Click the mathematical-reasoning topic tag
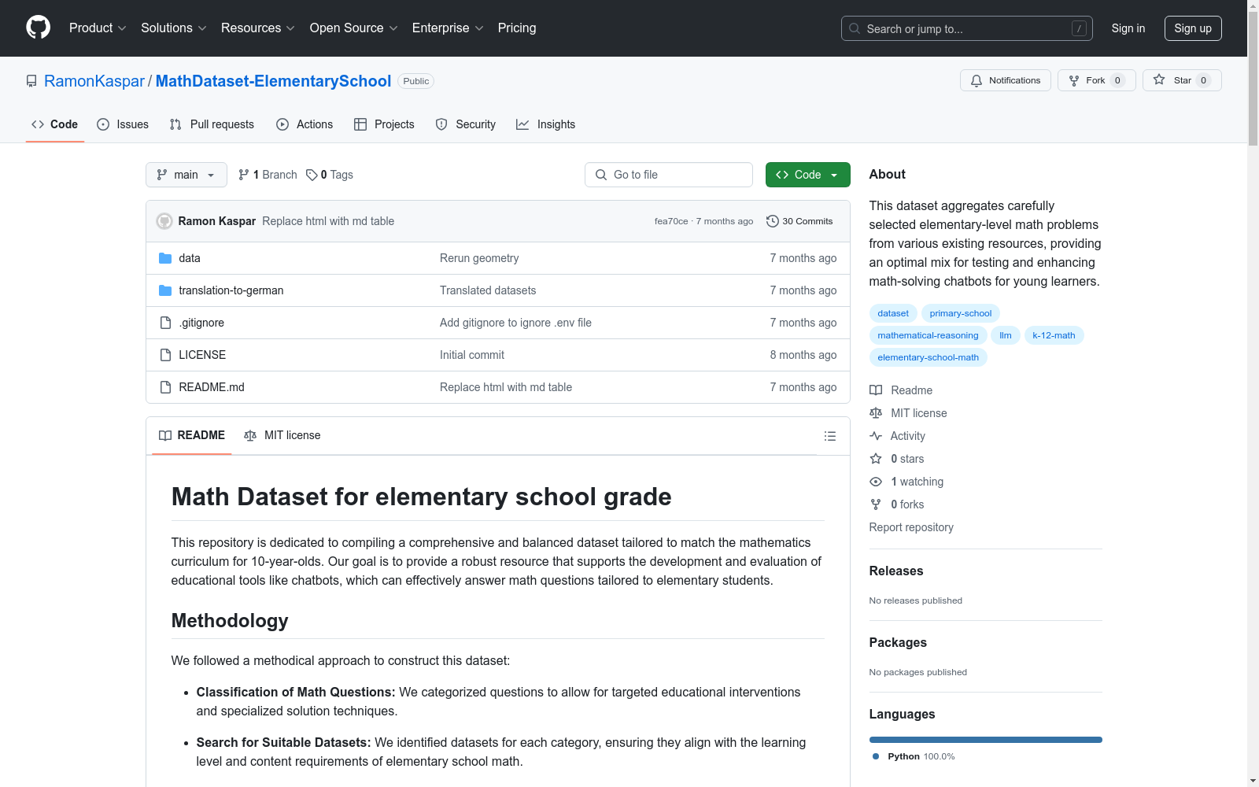This screenshot has width=1259, height=787. point(929,335)
